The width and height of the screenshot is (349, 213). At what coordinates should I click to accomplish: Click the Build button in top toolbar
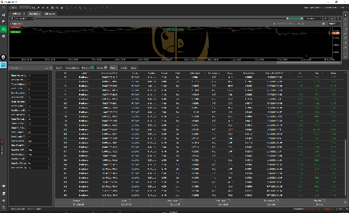pyautogui.click(x=13, y=8)
